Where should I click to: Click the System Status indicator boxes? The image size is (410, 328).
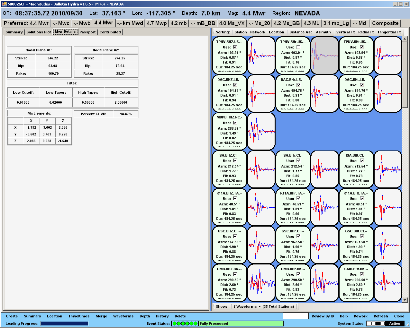(376, 324)
